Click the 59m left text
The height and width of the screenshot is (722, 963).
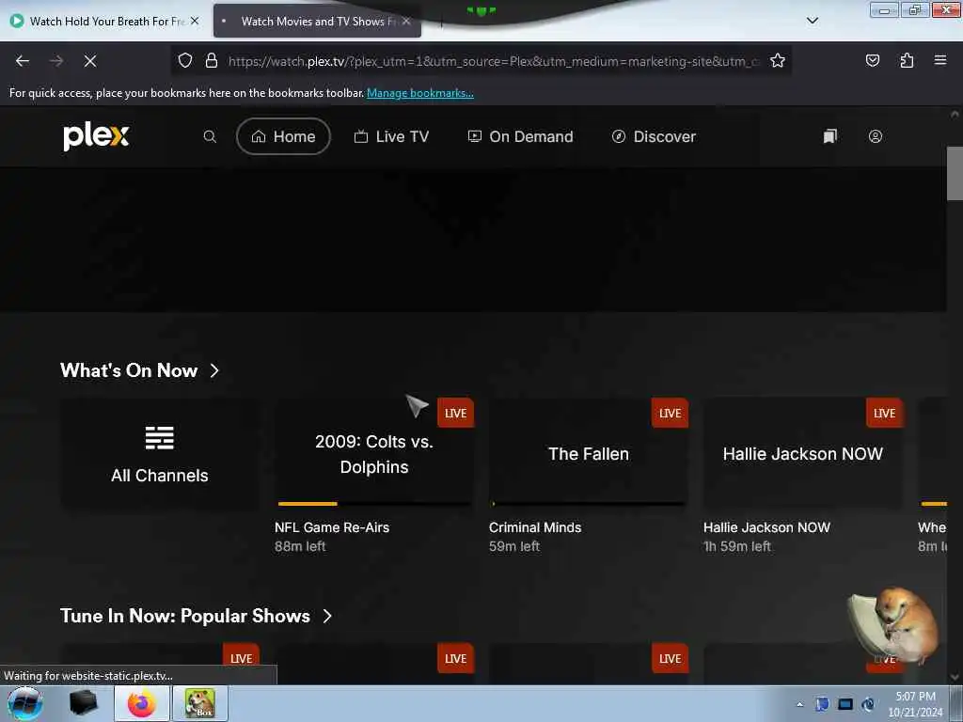[x=514, y=546]
